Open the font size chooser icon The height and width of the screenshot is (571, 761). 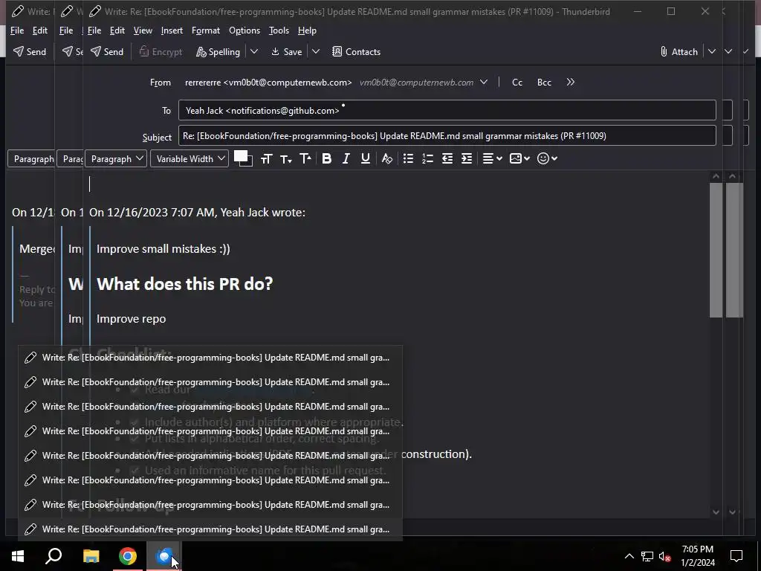tap(266, 159)
